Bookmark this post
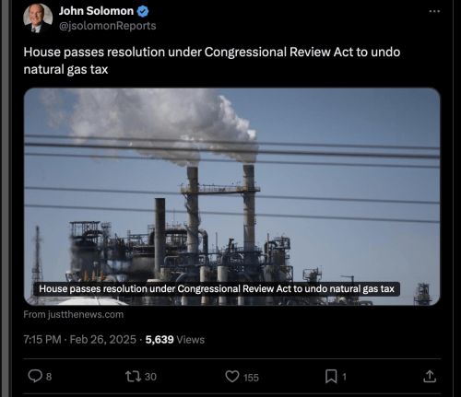This screenshot has width=461, height=397. click(x=331, y=377)
